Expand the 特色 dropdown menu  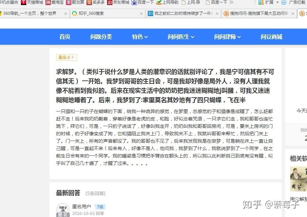pos(139,37)
